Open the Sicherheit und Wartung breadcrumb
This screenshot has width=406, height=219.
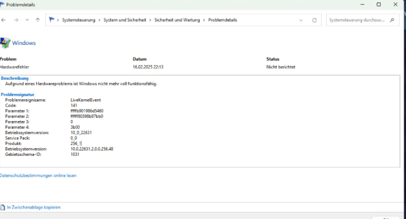coord(177,20)
